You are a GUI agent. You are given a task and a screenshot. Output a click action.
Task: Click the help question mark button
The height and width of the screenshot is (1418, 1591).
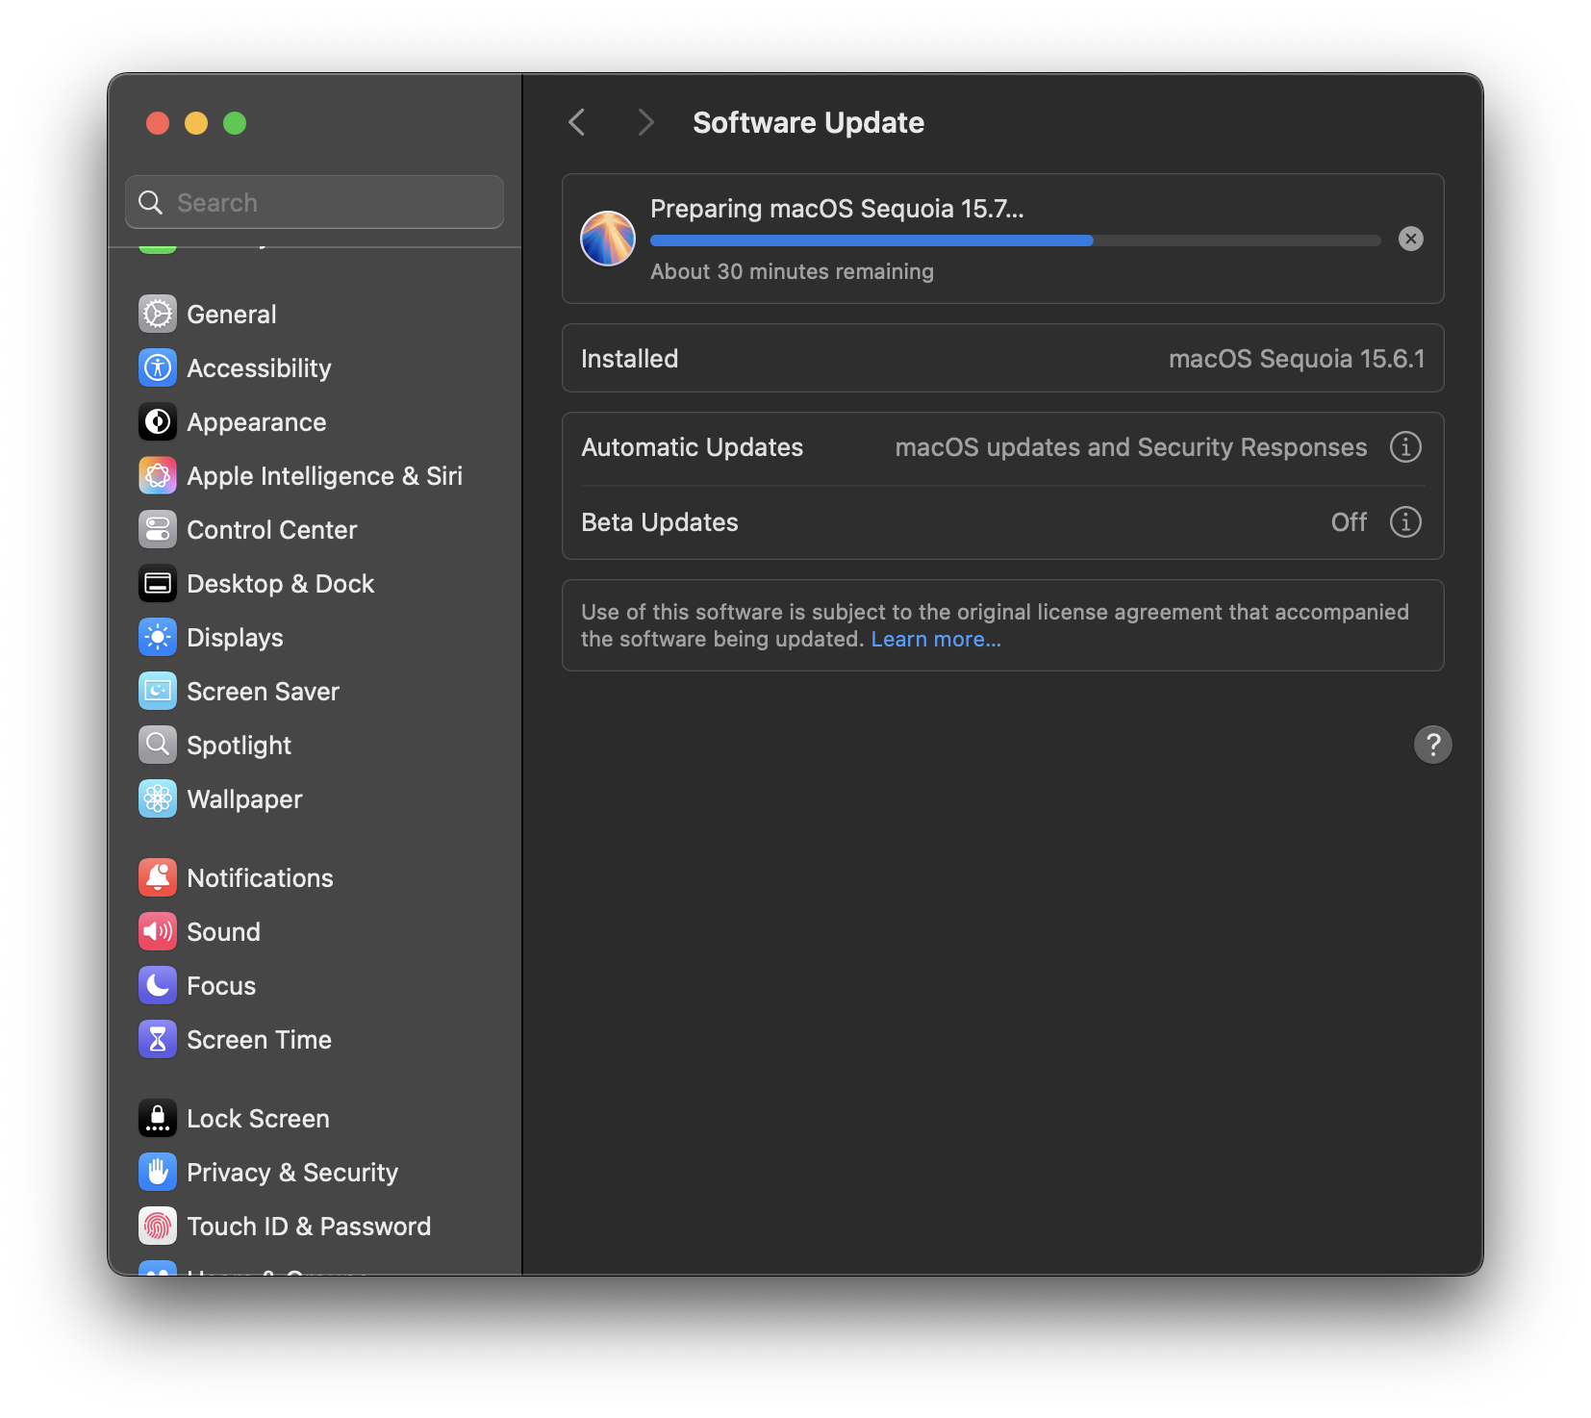coord(1432,745)
